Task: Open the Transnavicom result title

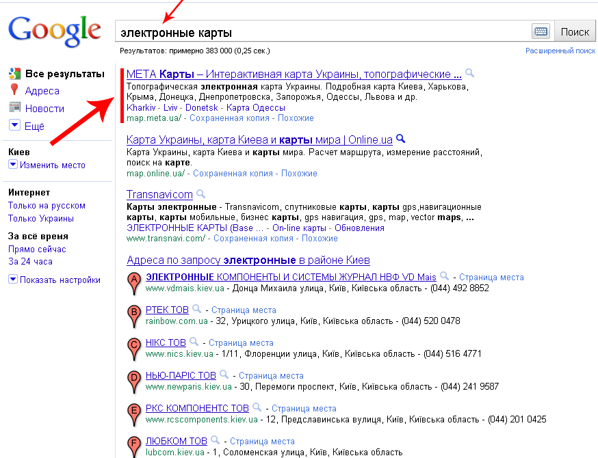Action: [x=160, y=194]
